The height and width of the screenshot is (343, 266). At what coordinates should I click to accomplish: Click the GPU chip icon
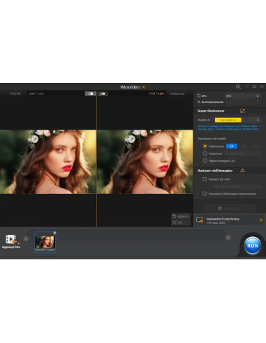click(199, 96)
